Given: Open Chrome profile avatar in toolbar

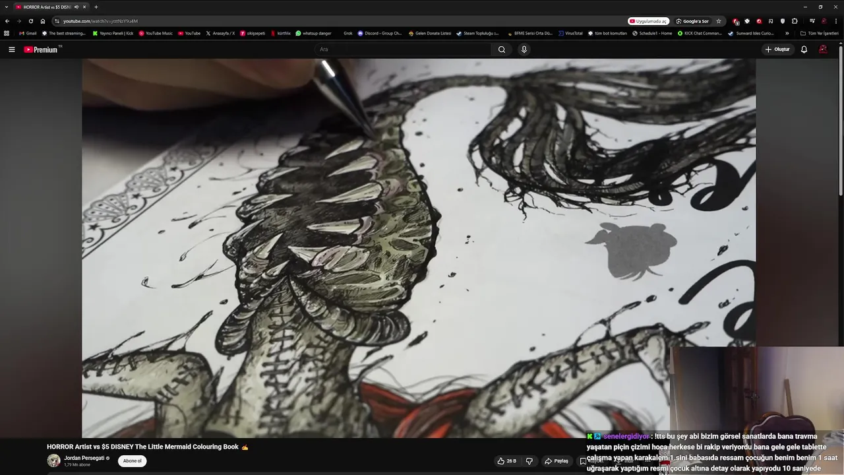Looking at the screenshot, I should click(824, 21).
